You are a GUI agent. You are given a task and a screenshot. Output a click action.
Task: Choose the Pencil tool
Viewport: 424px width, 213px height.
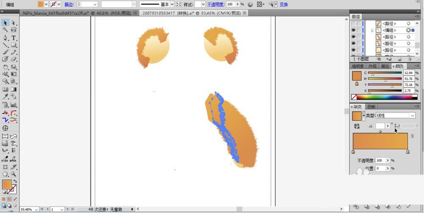point(14,52)
